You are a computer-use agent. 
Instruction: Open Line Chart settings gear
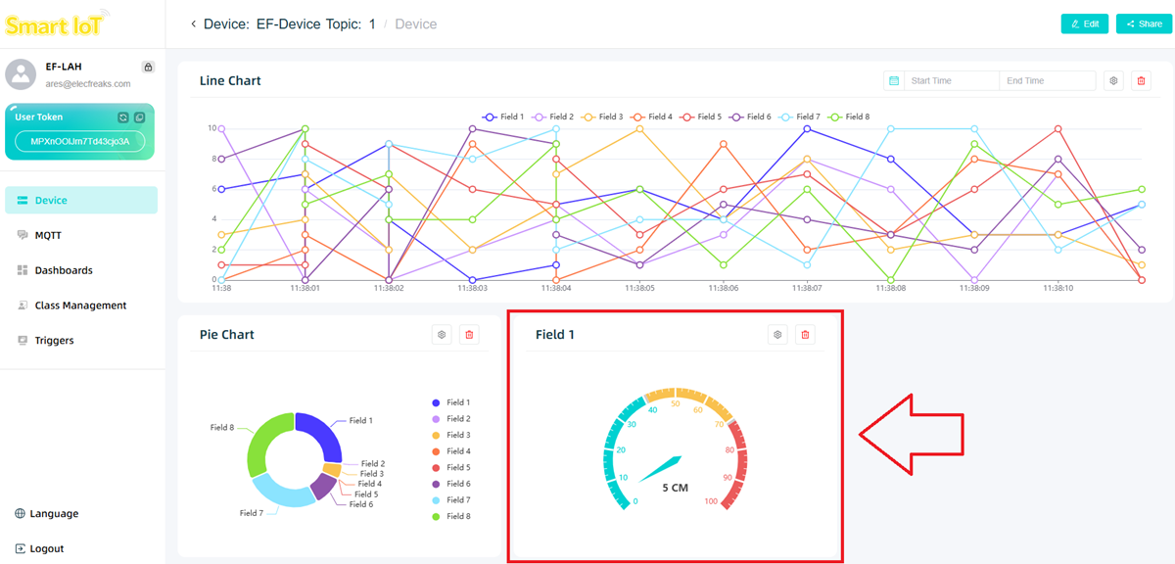(x=1113, y=81)
